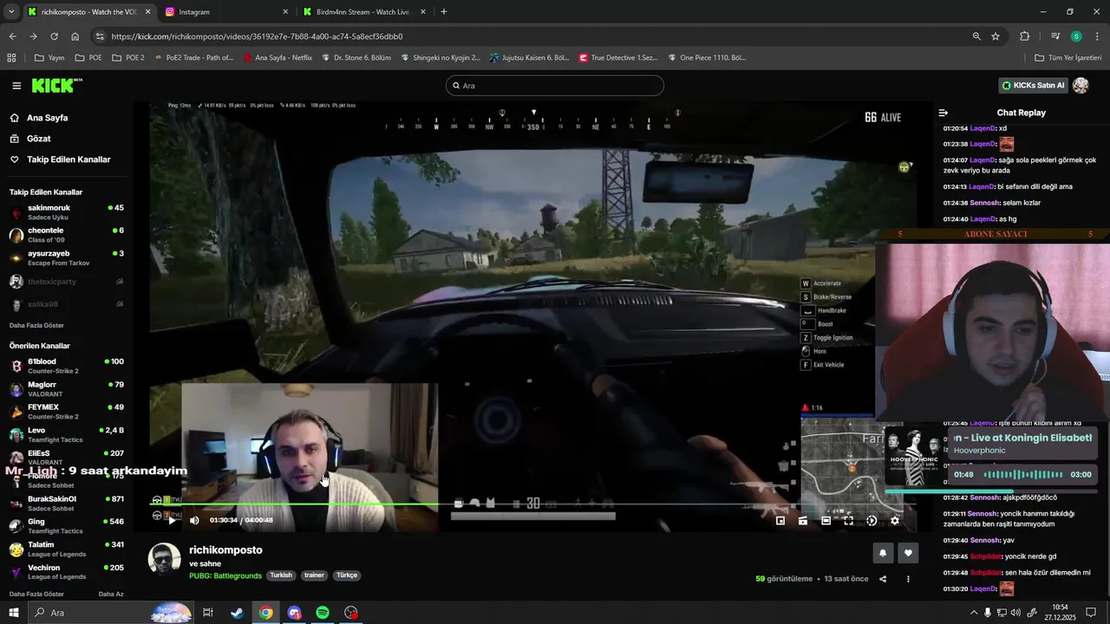Open the Kick hamburger sidebar menu
The width and height of the screenshot is (1110, 624).
(16, 86)
